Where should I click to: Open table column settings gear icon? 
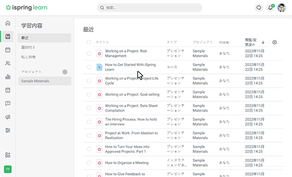pos(274,42)
